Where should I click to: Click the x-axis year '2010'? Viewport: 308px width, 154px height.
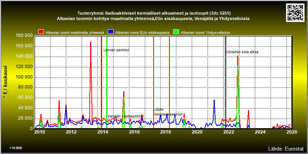(x=40, y=132)
